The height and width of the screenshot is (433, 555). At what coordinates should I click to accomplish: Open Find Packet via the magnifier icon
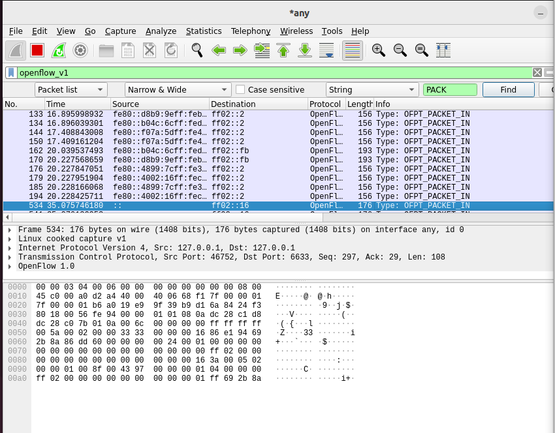pos(197,51)
